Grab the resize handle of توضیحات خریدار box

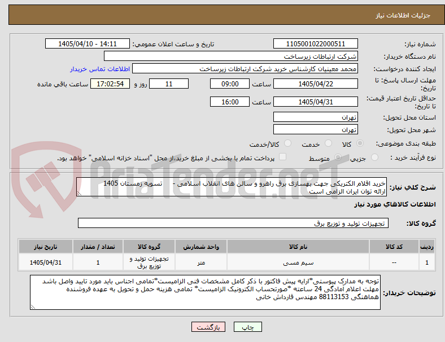point(33,306)
